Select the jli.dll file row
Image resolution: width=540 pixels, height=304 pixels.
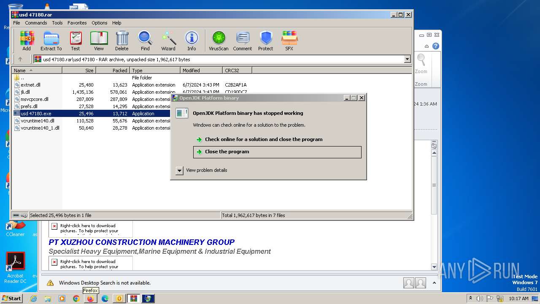point(91,92)
